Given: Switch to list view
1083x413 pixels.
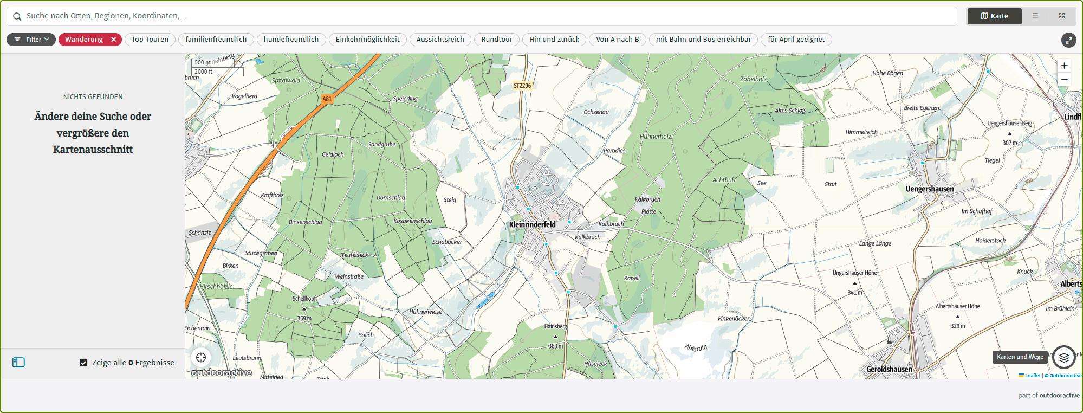Looking at the screenshot, I should pos(1035,16).
